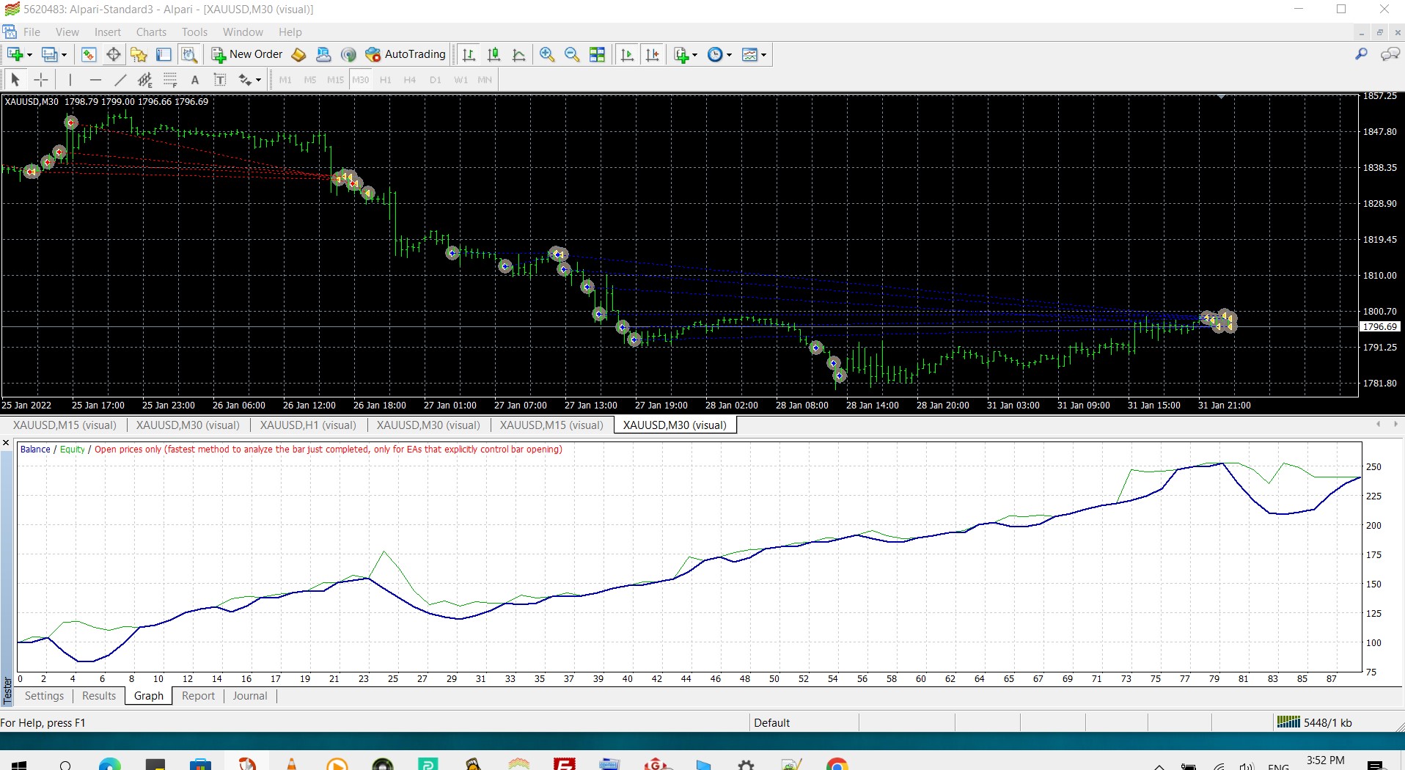This screenshot has width=1405, height=770.
Task: Select the Equidistant Channel tool
Action: tap(145, 79)
